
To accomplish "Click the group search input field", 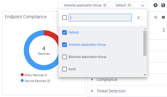I will 100,18.
